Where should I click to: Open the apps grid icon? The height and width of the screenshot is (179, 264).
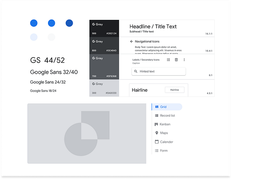pyautogui.click(x=168, y=60)
